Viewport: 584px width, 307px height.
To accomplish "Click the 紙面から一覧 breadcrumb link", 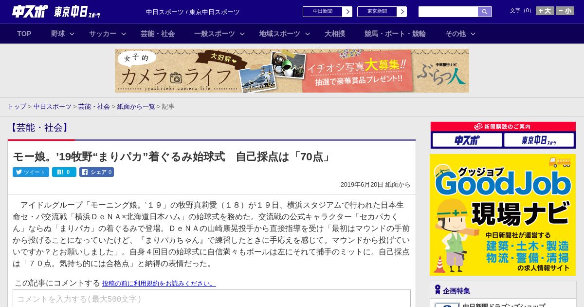I will (136, 106).
